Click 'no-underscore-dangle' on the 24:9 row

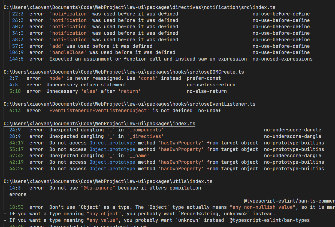tap(293, 130)
